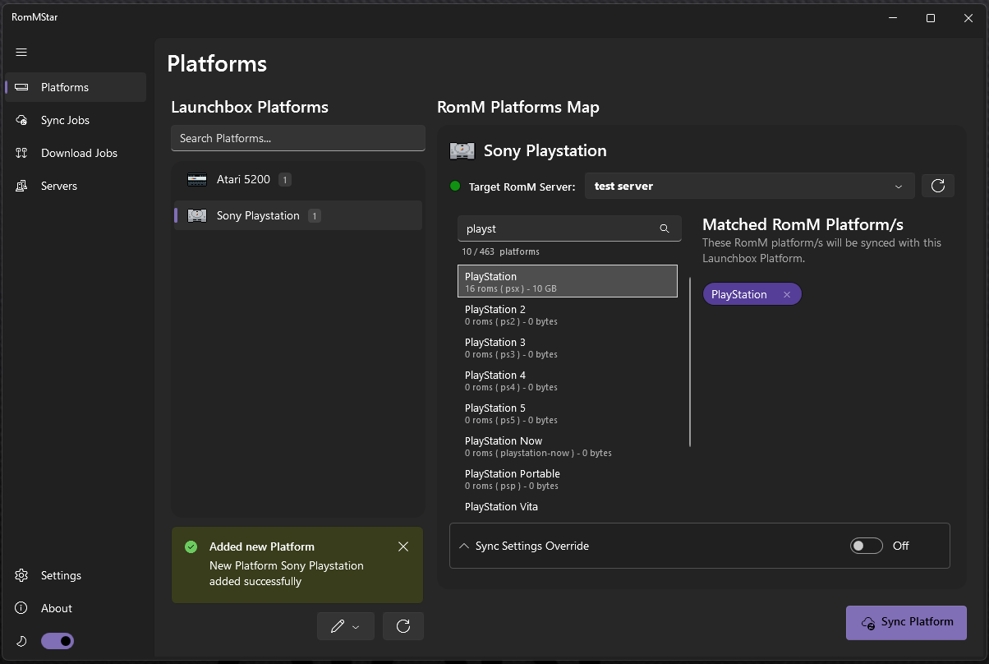Click the green success check icon
989x664 pixels.
pyautogui.click(x=191, y=546)
